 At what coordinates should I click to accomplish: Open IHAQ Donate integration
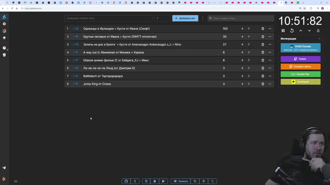click(301, 48)
